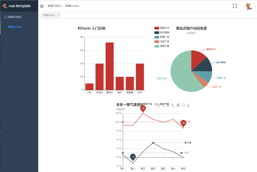Screen dimensions: 257x172
Task: Click the restore chart icon
Action: click(183, 105)
